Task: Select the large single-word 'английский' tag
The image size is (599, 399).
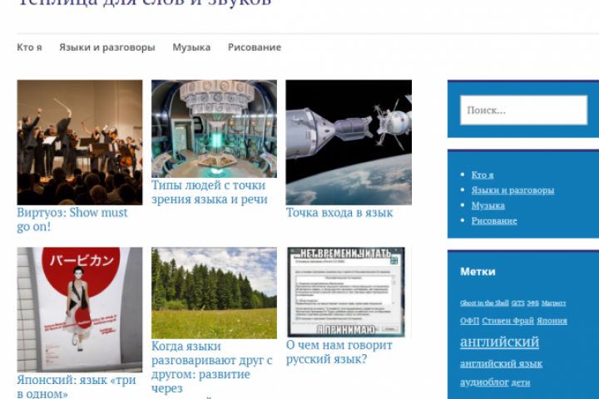Action: coord(500,342)
